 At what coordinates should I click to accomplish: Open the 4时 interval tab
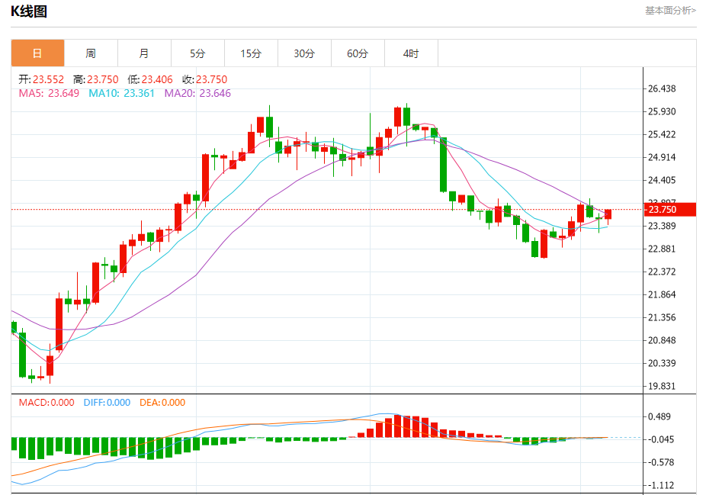tap(411, 53)
